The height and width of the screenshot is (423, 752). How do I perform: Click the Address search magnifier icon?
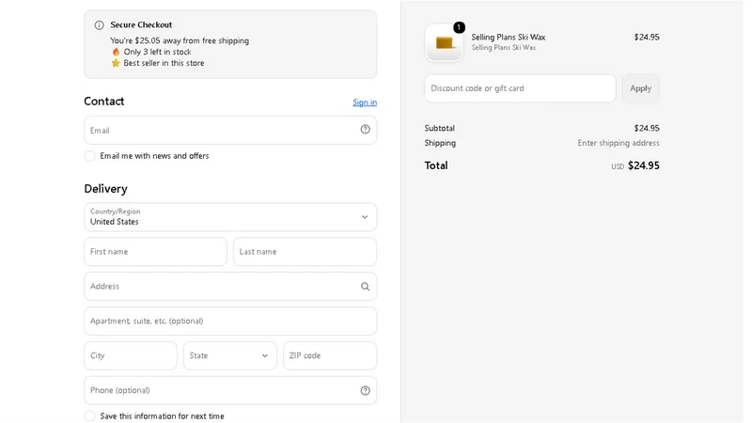[x=365, y=287]
